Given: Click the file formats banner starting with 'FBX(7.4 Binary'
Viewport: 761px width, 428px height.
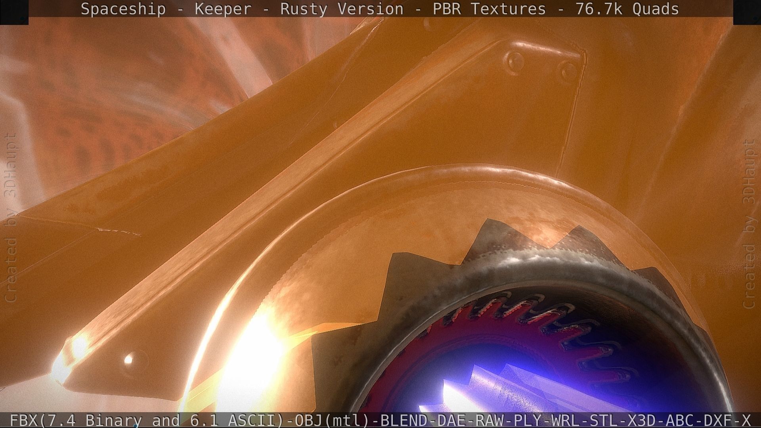Looking at the screenshot, I should (380, 420).
